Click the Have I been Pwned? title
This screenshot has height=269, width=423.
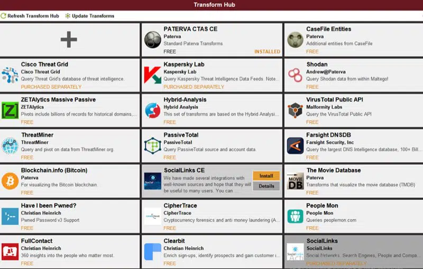(49, 206)
